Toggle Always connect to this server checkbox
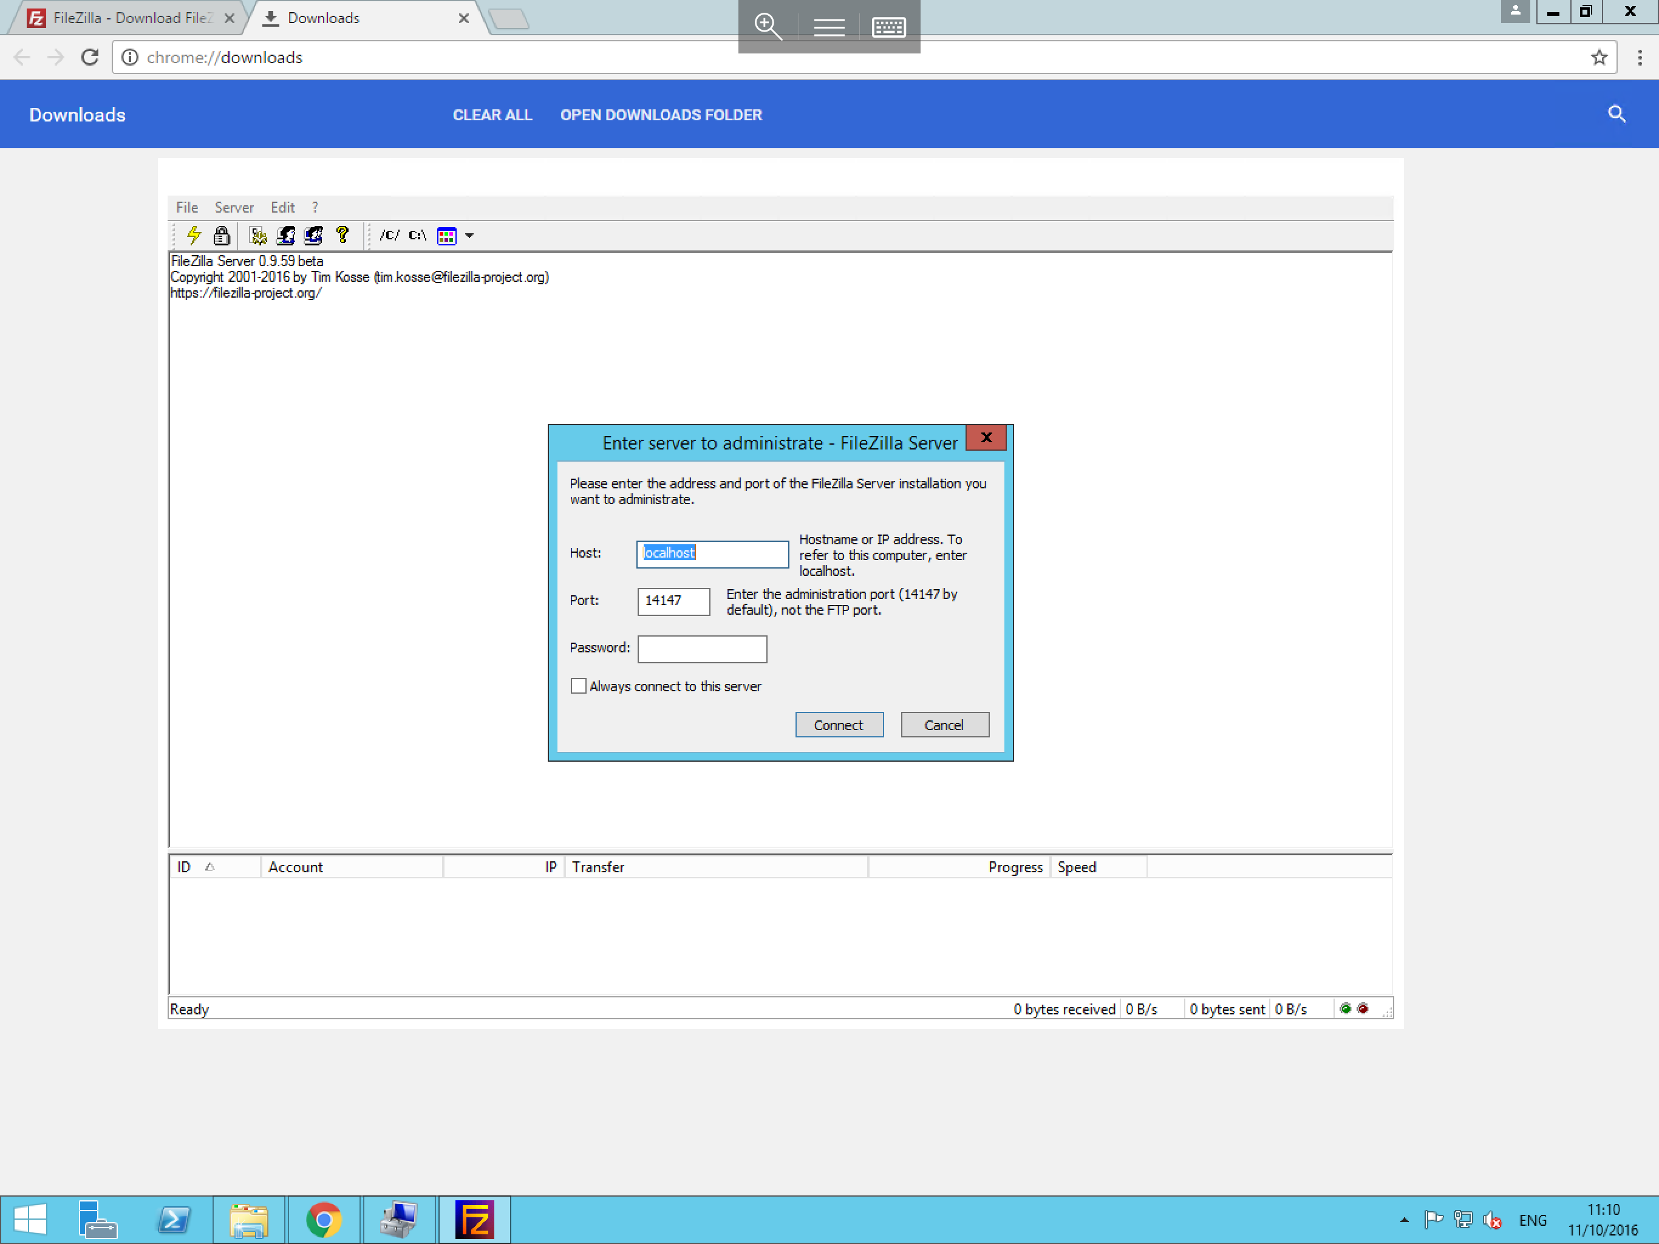1659x1244 pixels. 576,685
